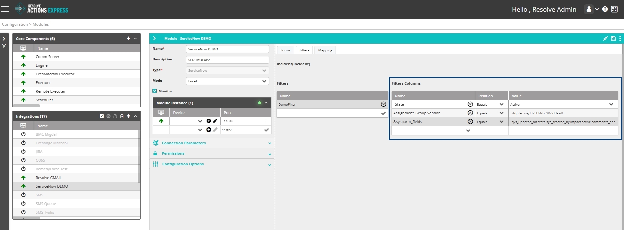
Task: Open device dropdown for port 11018
Action: click(x=200, y=121)
